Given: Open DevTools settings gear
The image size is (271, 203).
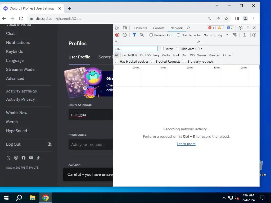Looking at the screenshot, I should tap(240, 28).
